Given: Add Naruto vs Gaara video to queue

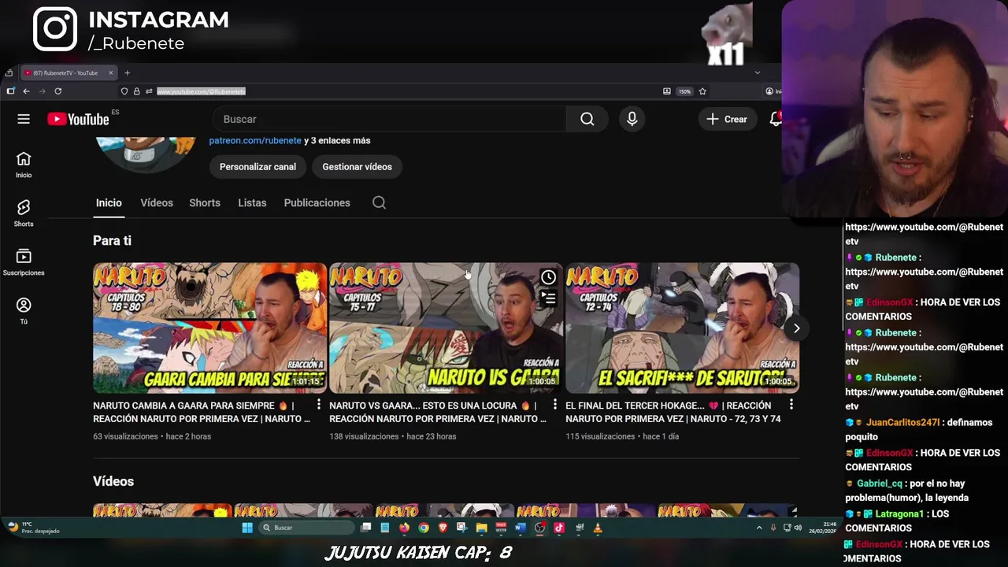Looking at the screenshot, I should click(548, 298).
